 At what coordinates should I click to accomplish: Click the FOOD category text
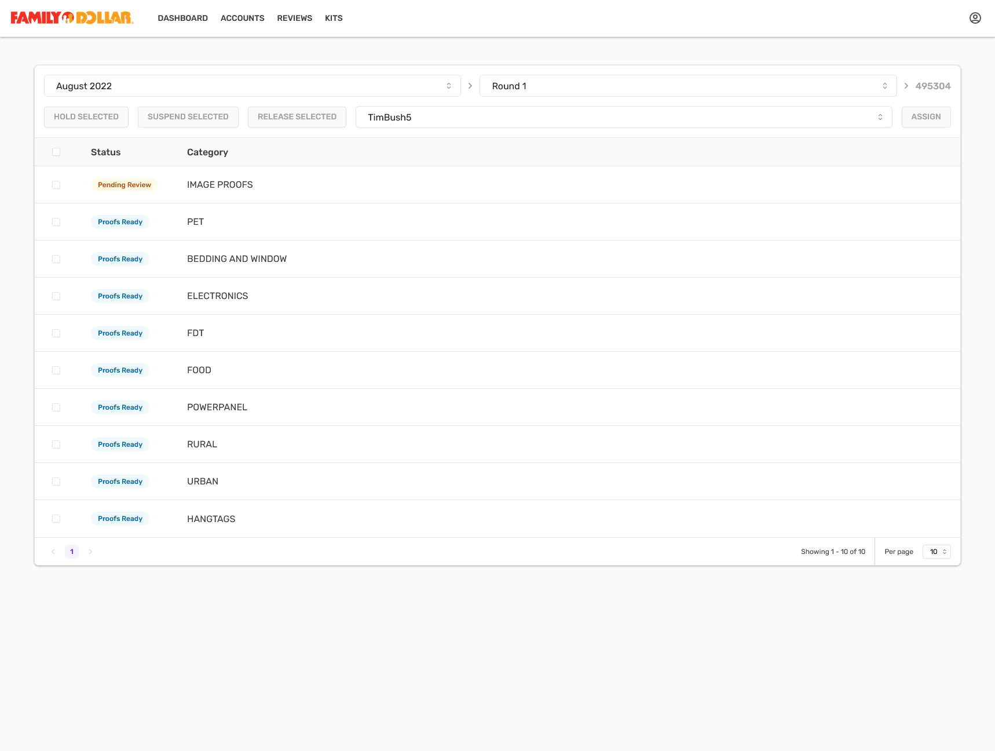coord(199,370)
